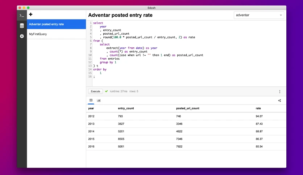
Task: Click line 5 with the round() expression
Action: [x=148, y=37]
